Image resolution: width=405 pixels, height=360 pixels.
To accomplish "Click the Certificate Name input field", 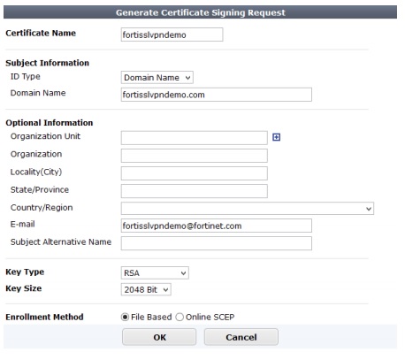I will point(172,34).
